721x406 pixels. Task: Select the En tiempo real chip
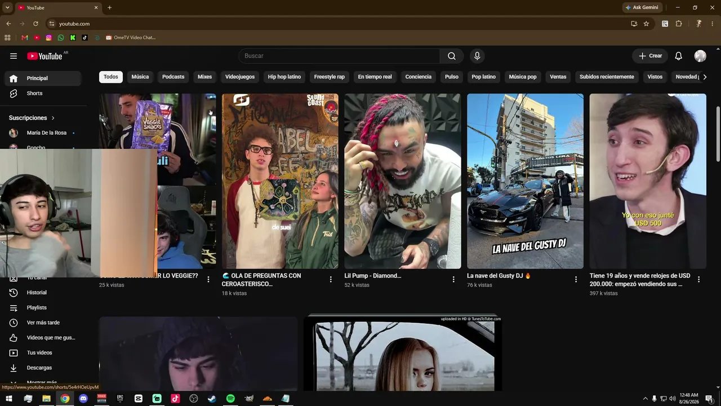point(375,77)
